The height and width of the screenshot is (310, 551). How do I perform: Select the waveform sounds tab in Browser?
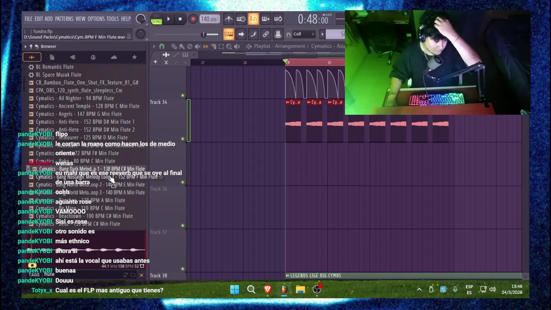(x=31, y=57)
